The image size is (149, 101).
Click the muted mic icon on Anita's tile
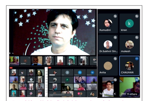pos(115,59)
